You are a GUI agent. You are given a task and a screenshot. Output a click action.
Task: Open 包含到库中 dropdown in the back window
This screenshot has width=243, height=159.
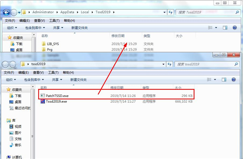point(35,28)
